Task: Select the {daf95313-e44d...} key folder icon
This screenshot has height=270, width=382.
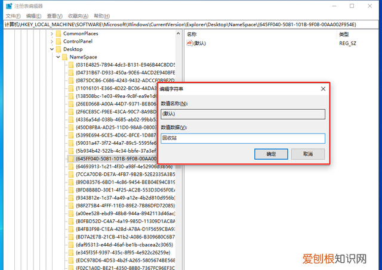Action: pyautogui.click(x=70, y=244)
